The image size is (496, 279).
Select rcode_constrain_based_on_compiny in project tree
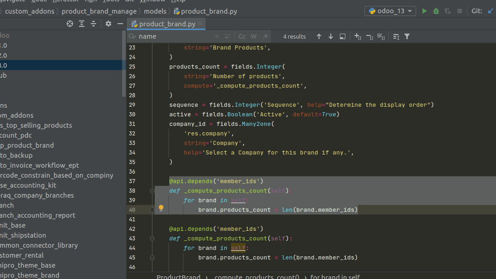pyautogui.click(x=57, y=175)
